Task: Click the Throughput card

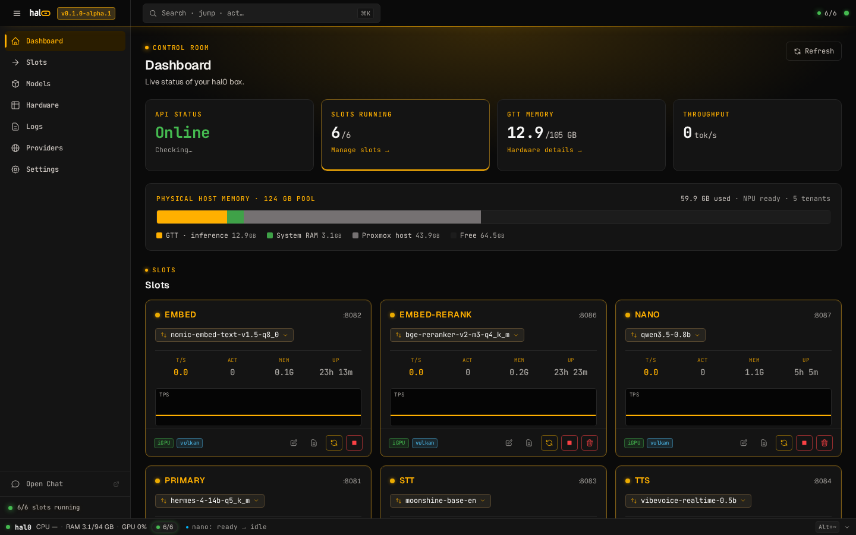Action: tap(757, 135)
